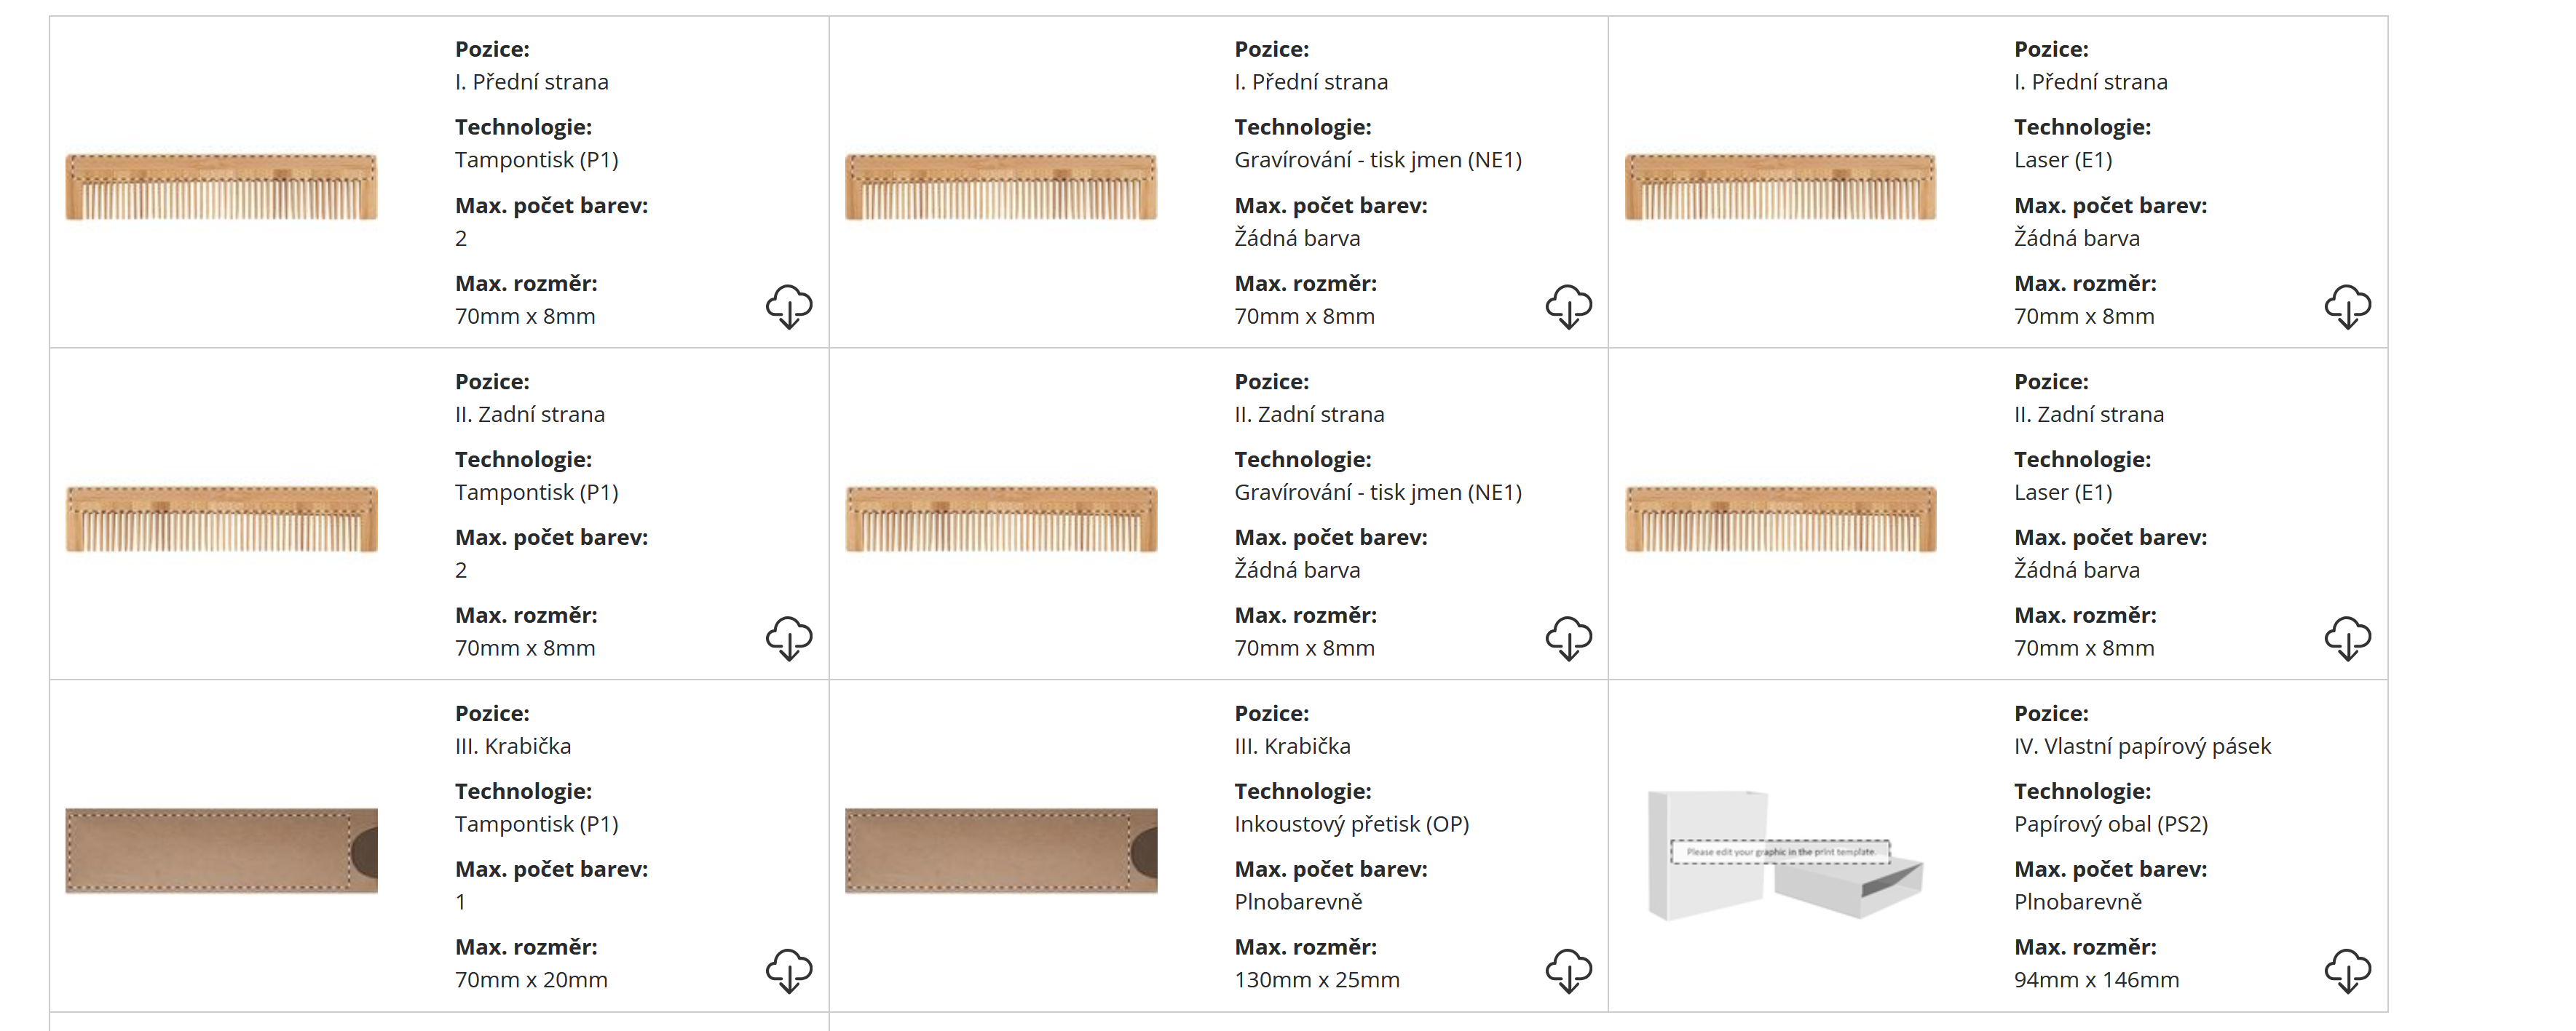
Task: Download template for Krabička Tampontisk (P1)
Action: pyautogui.click(x=789, y=970)
